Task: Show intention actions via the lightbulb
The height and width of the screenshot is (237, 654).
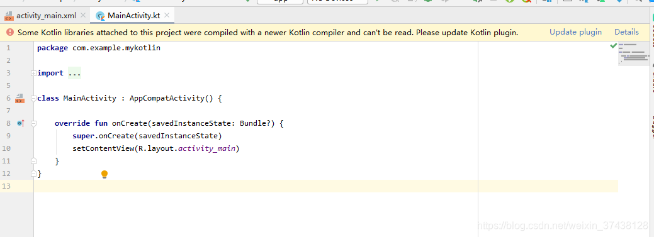Action: (x=104, y=175)
